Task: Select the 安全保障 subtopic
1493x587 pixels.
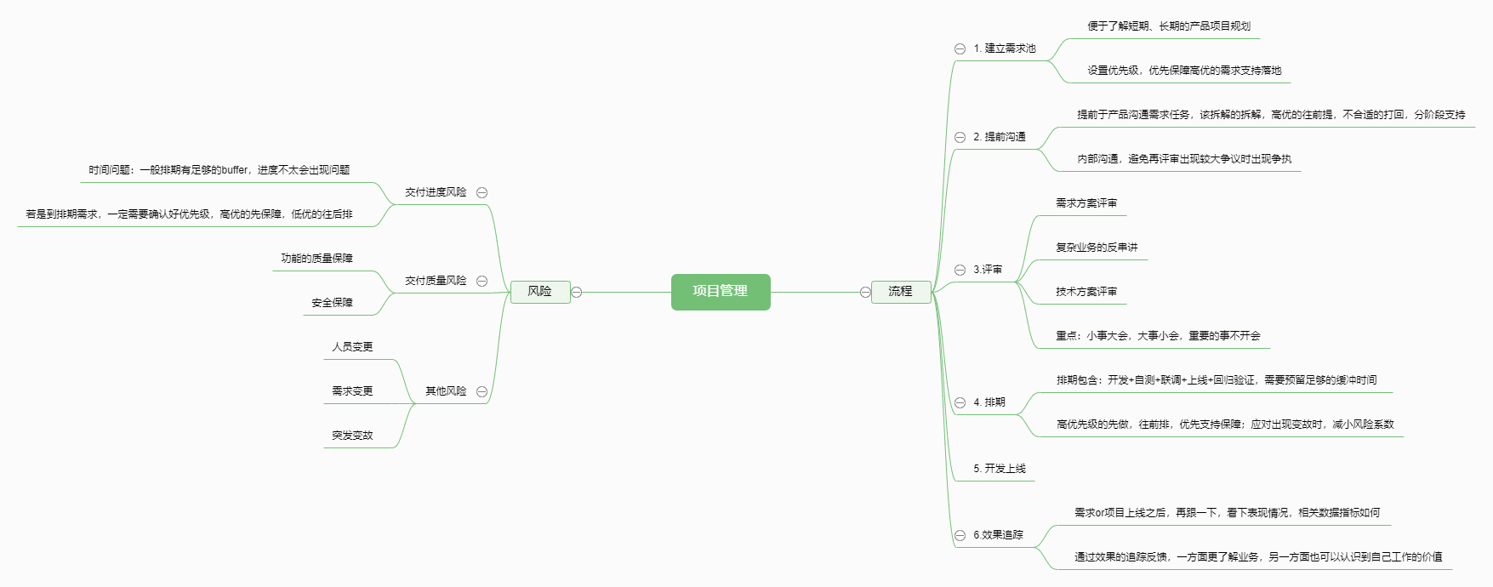Action: (332, 303)
